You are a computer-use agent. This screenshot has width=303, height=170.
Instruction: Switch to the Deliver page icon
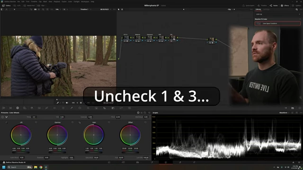[x=194, y=162]
